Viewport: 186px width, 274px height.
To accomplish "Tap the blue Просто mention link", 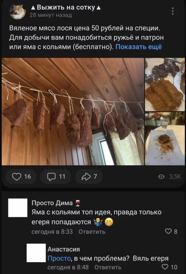I will click(59, 258).
